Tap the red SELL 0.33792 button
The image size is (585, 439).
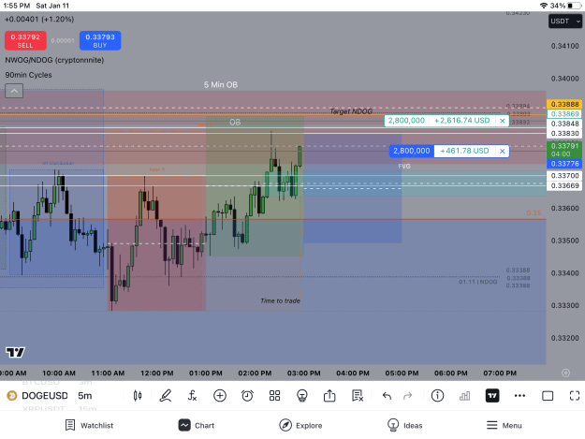coord(25,40)
